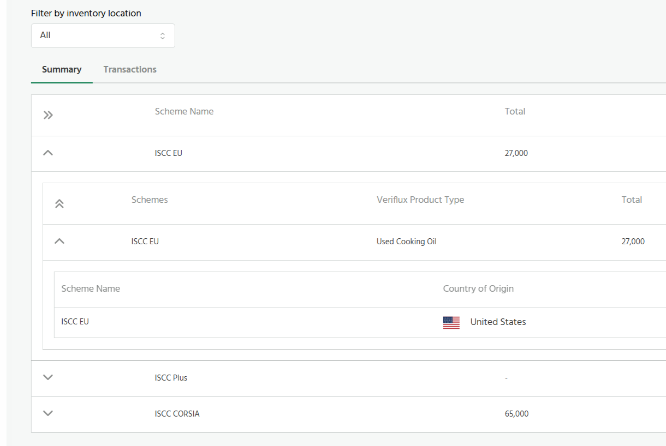Click the Country of Origin column header

(x=478, y=288)
